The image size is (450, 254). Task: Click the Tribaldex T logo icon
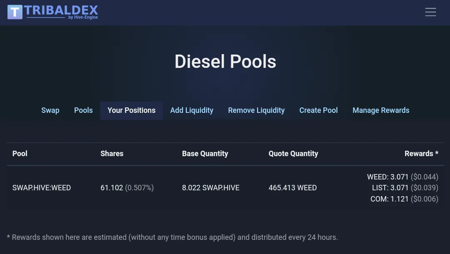click(15, 12)
